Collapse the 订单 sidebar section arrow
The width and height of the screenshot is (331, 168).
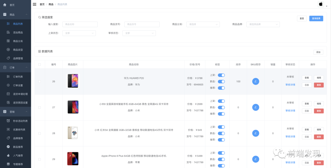(27, 67)
